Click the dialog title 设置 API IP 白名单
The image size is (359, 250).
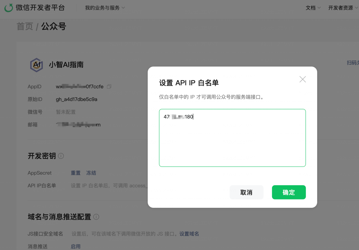189,83
